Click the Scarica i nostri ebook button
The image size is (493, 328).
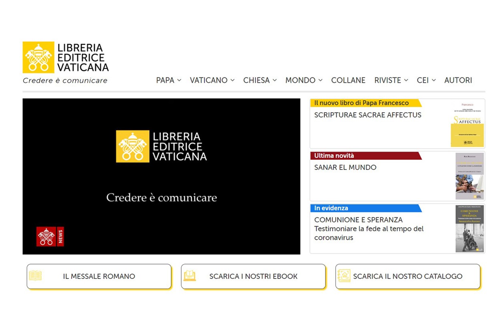[x=253, y=276]
